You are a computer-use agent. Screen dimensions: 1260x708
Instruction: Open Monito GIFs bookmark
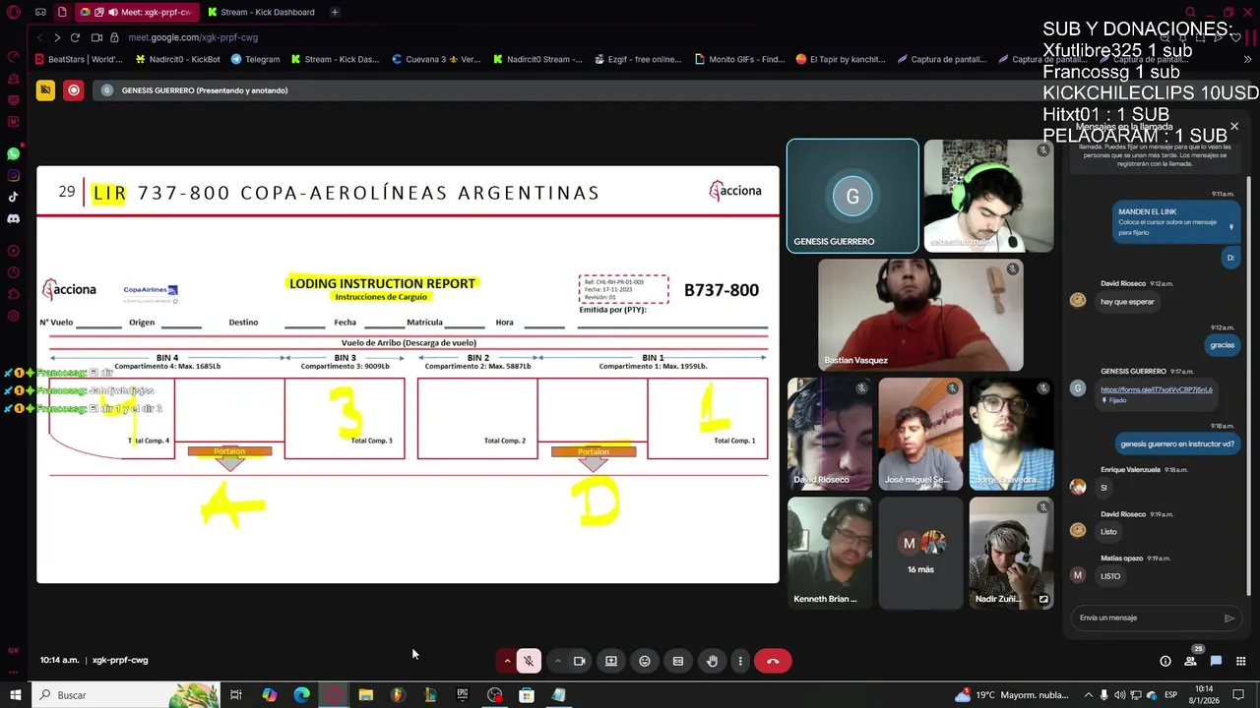pos(739,59)
